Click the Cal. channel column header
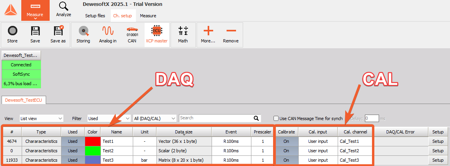 coord(355,132)
